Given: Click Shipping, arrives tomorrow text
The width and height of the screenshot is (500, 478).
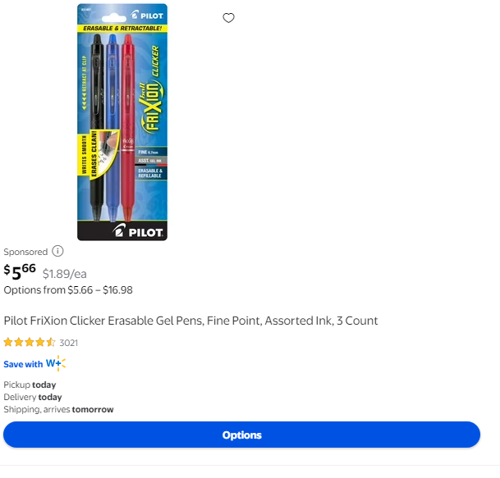Looking at the screenshot, I should [58, 409].
